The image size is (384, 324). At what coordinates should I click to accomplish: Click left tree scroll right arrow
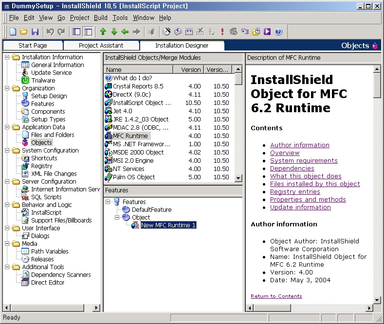[x=96, y=307]
